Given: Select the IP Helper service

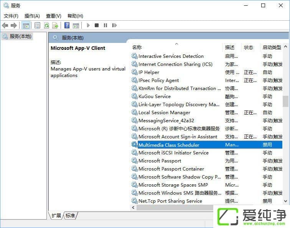Looking at the screenshot, I should click(207, 72).
